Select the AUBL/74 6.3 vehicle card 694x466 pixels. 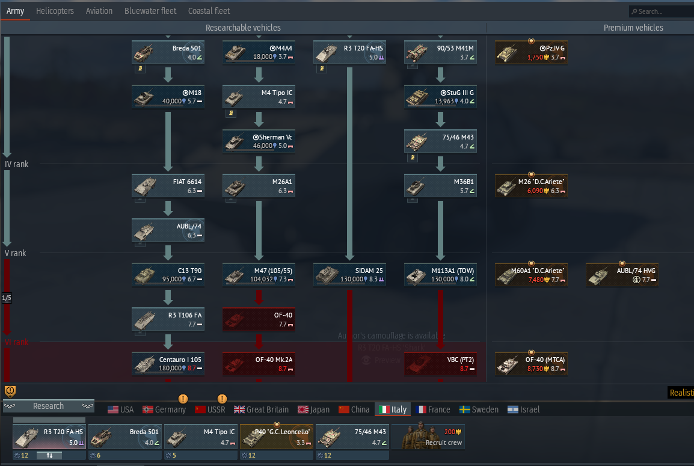[168, 230]
